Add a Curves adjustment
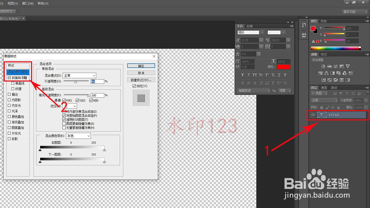Image resolution: width=370 pixels, height=208 pixels. 336,66
